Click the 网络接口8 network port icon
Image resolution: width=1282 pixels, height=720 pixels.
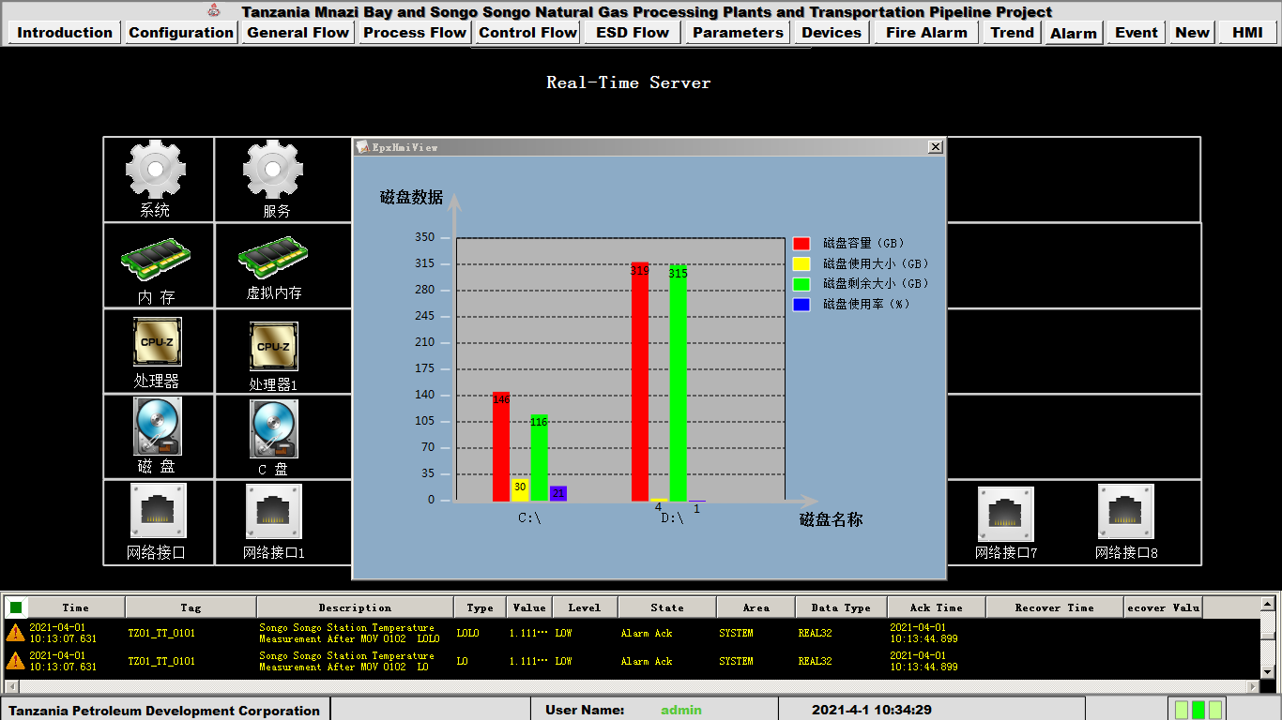point(1125,512)
